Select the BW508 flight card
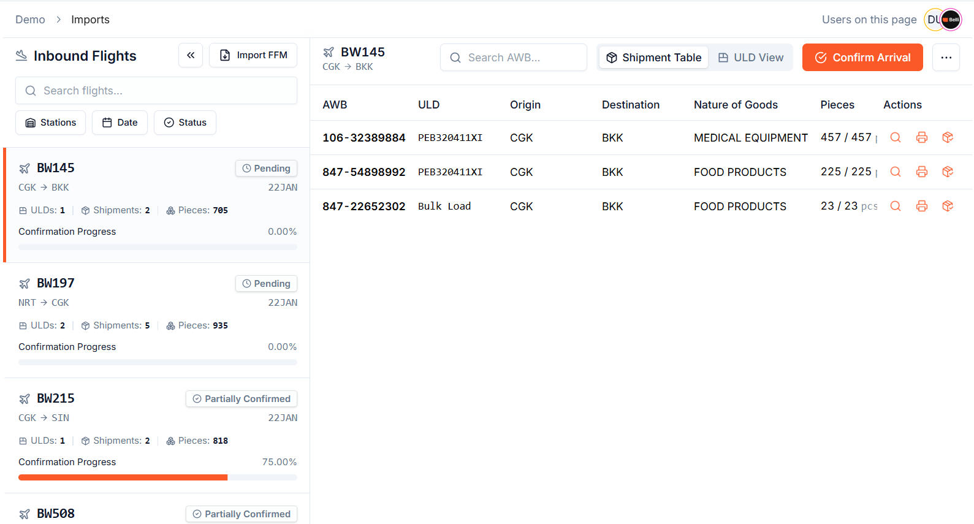 (x=158, y=509)
